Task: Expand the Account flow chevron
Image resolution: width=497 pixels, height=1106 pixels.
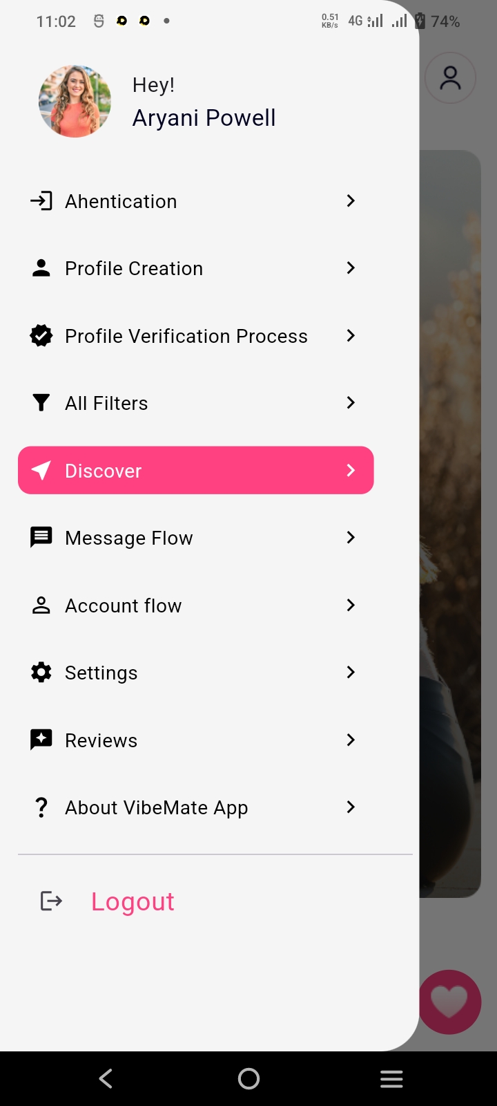Action: point(351,605)
